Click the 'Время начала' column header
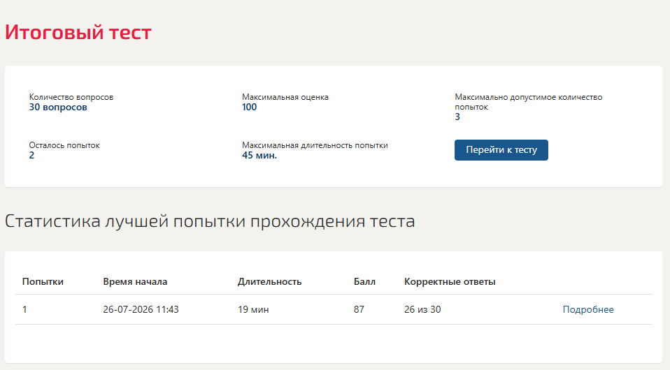This screenshot has width=670, height=370. point(135,281)
